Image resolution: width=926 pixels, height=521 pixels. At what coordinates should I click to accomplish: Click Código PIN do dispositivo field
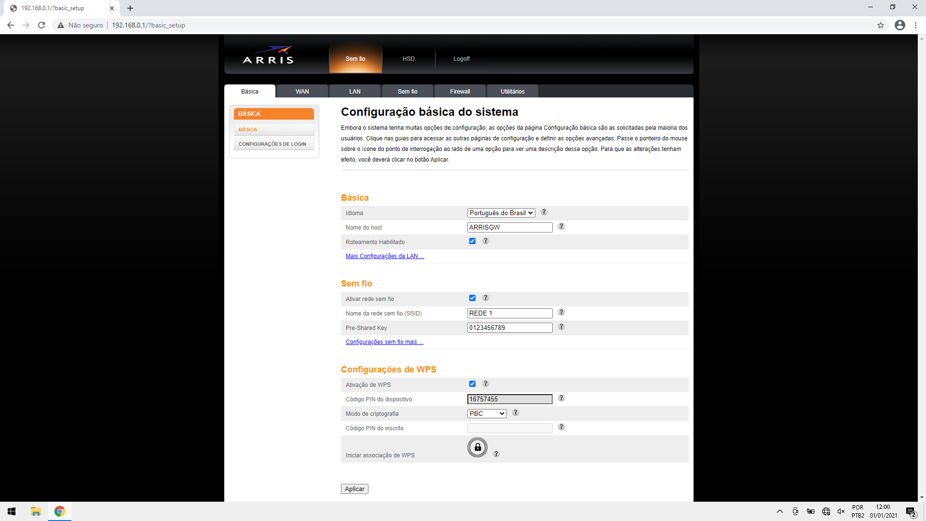tap(510, 399)
